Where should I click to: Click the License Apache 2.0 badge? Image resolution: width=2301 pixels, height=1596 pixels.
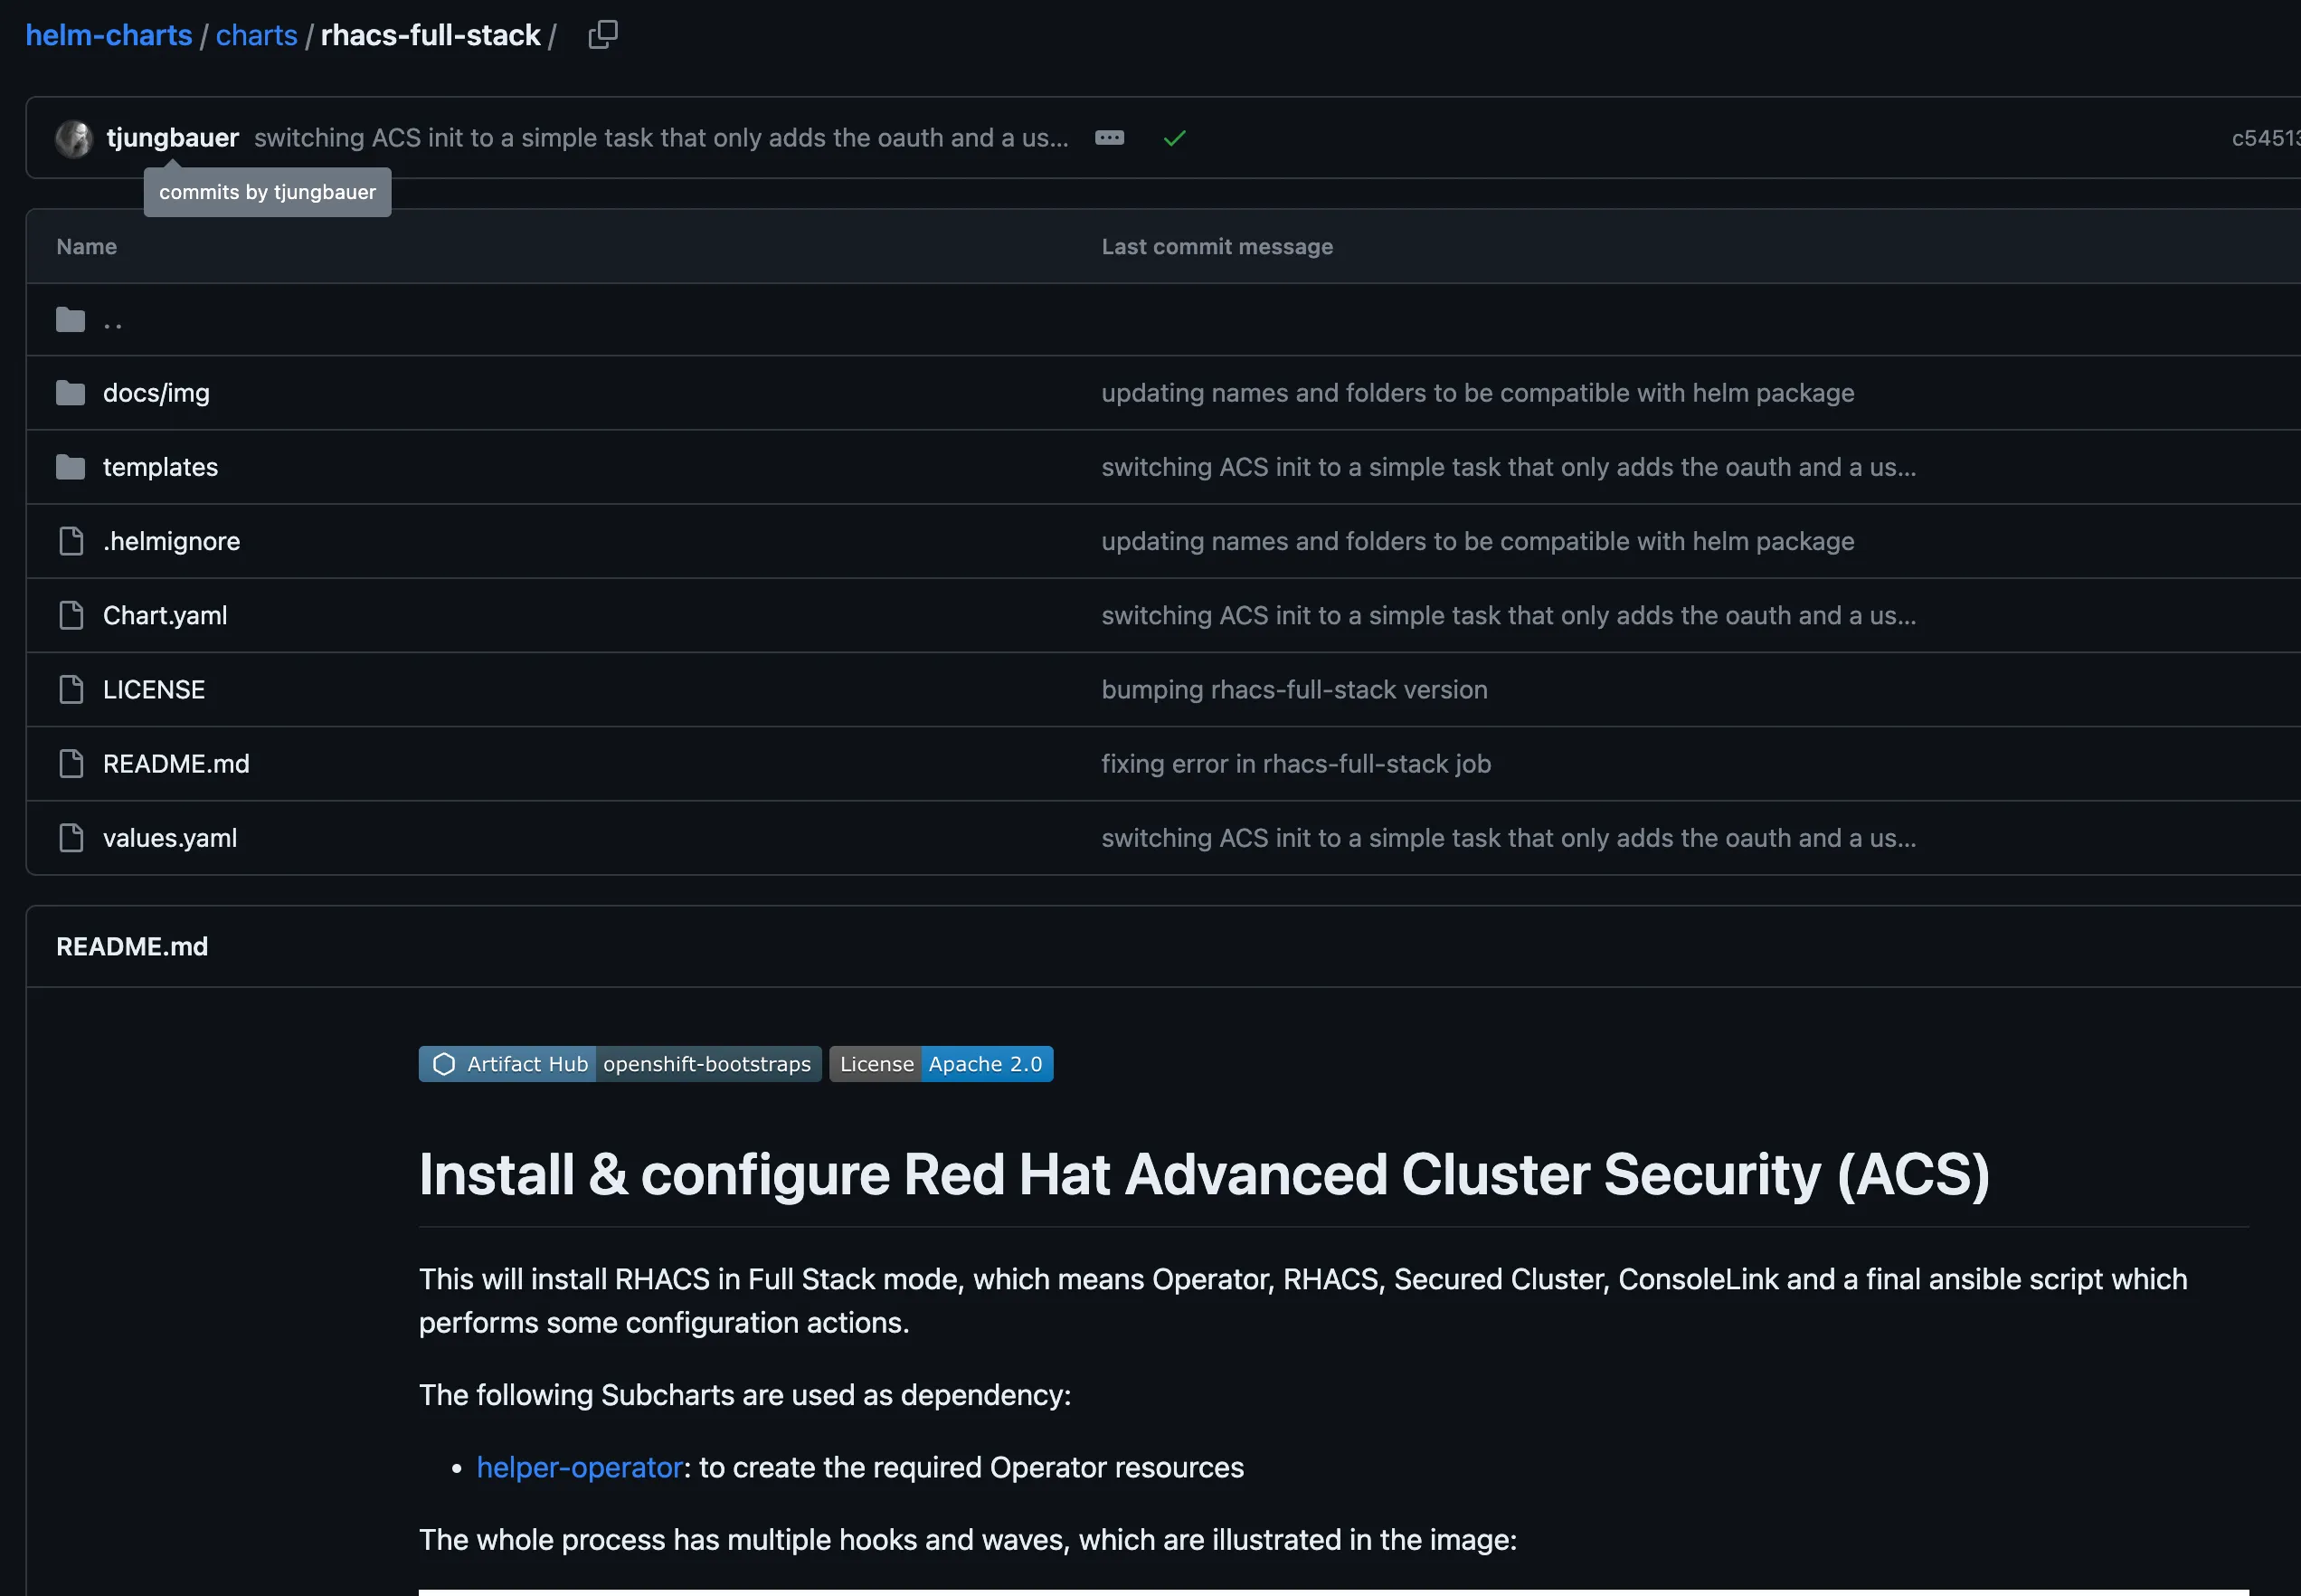tap(941, 1064)
